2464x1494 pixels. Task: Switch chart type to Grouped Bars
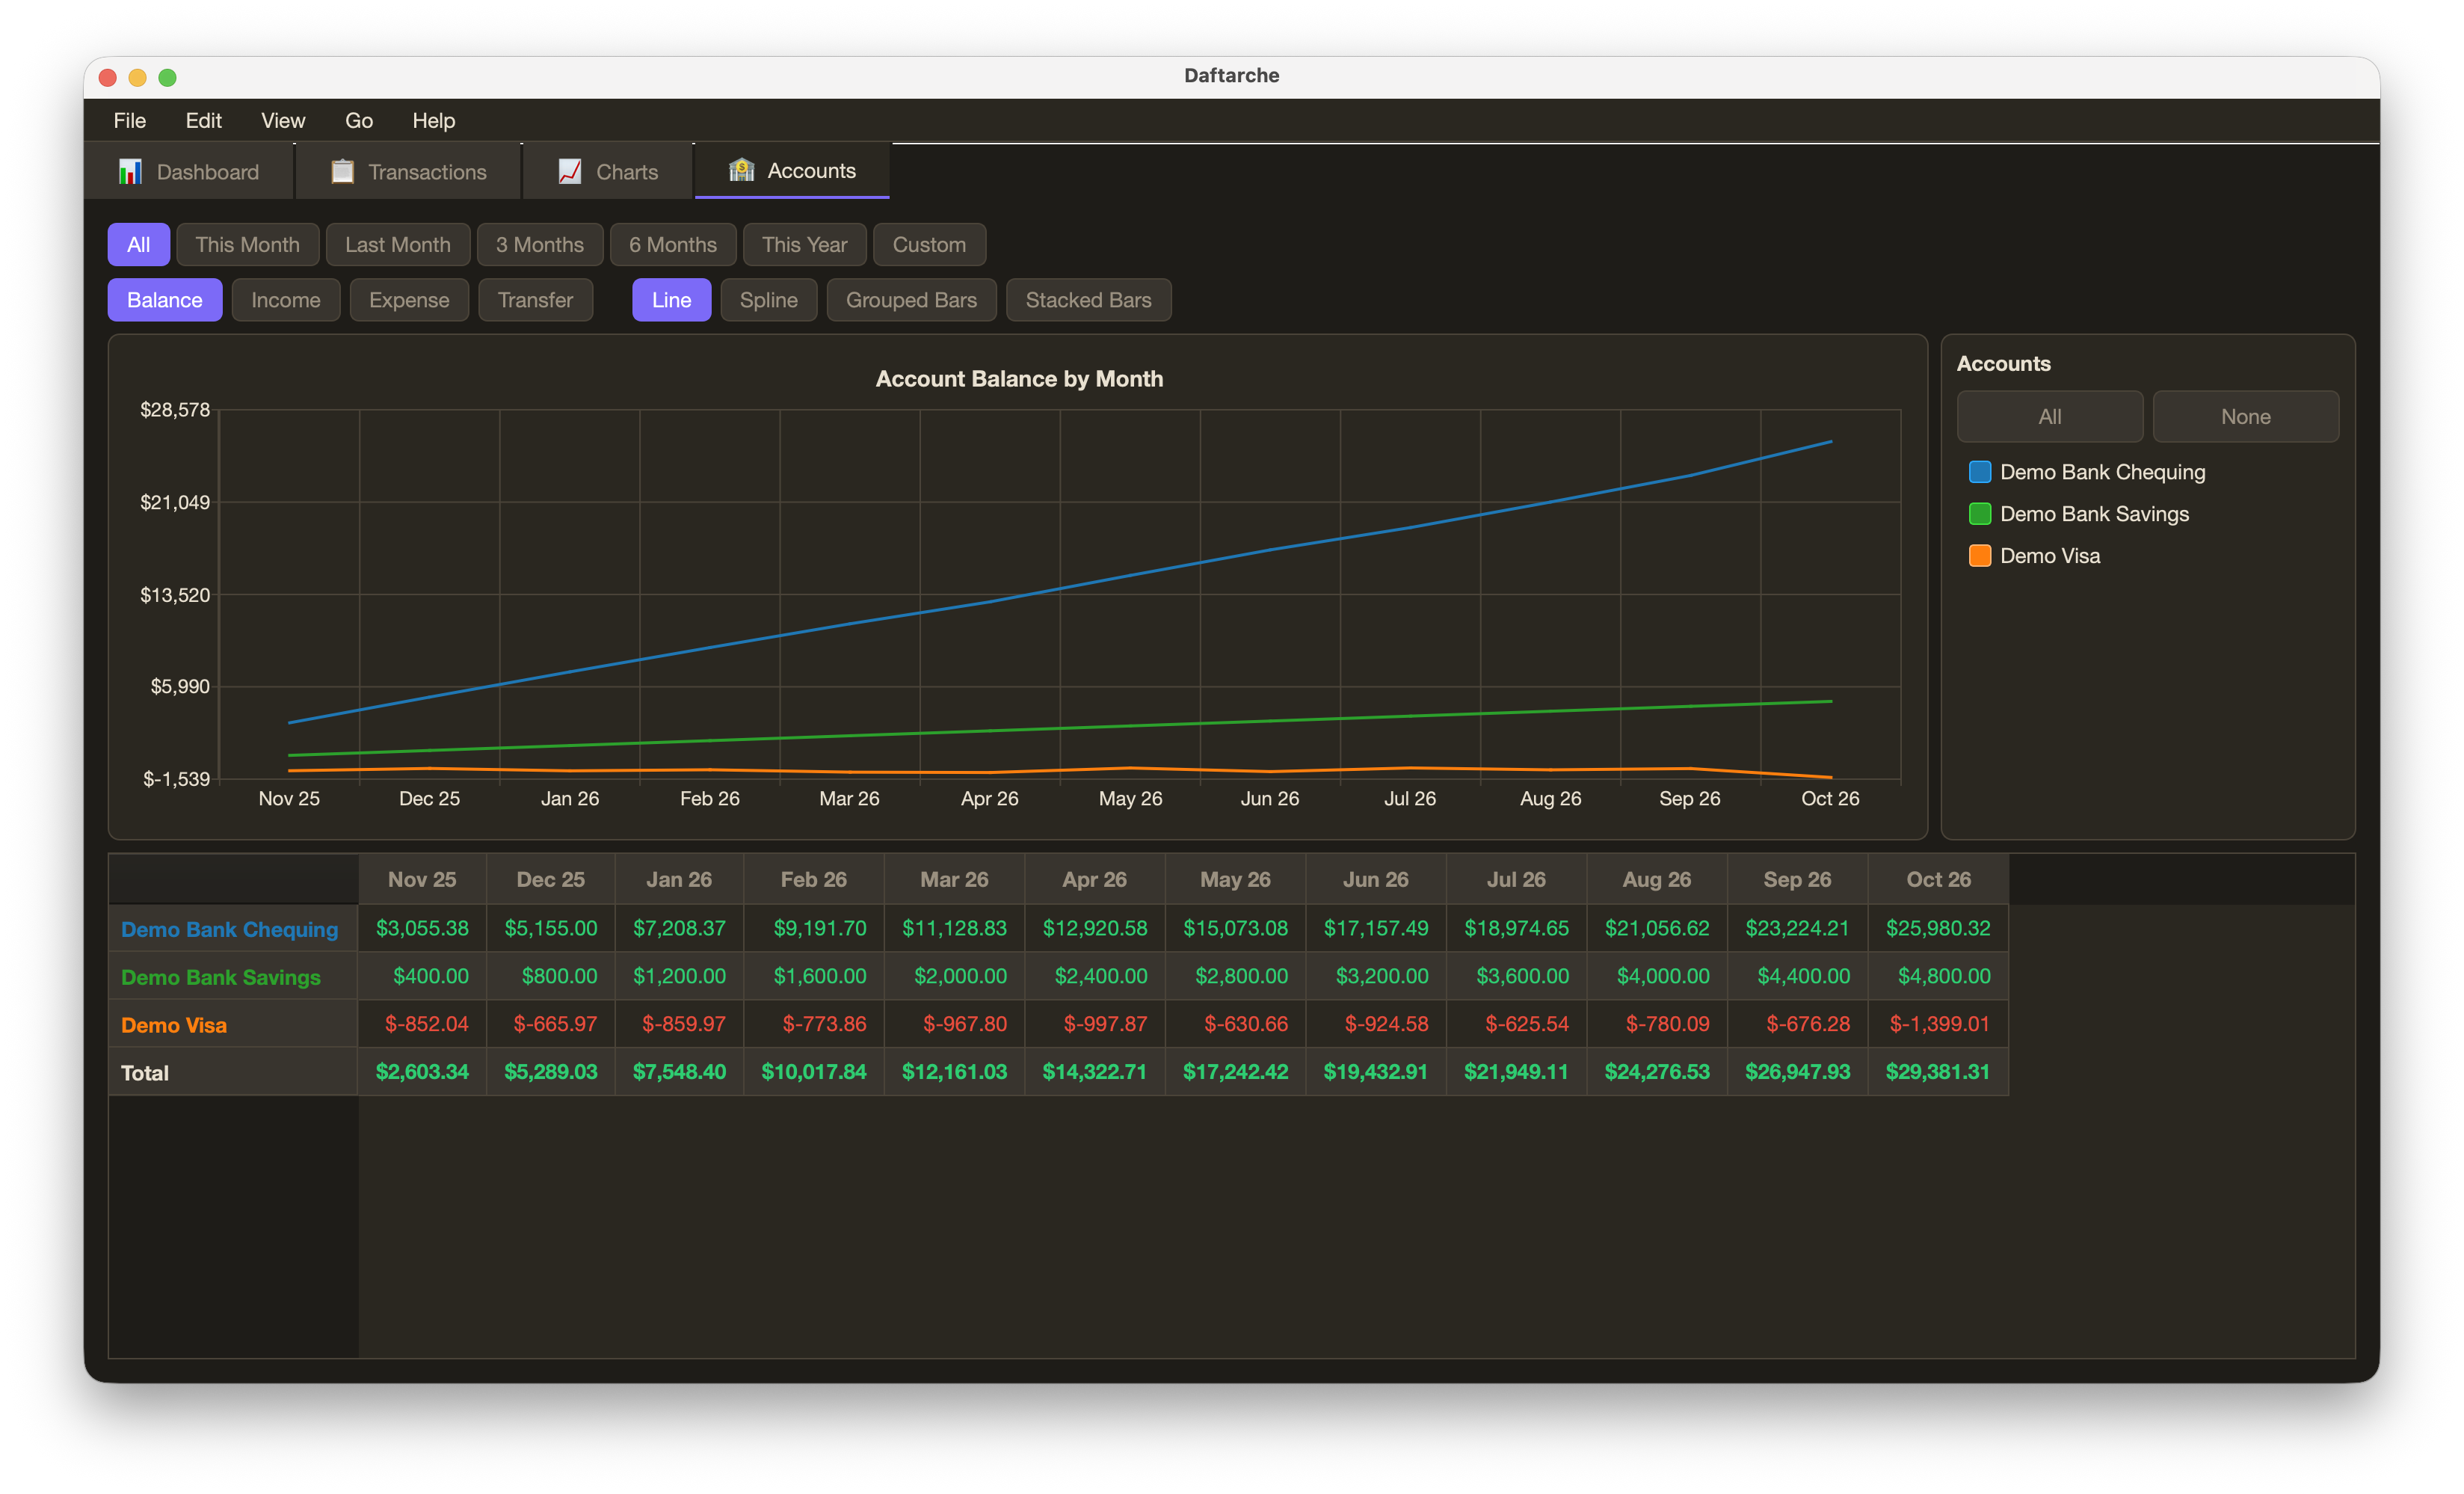(x=912, y=300)
